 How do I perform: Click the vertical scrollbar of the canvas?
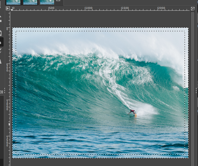point(192,87)
